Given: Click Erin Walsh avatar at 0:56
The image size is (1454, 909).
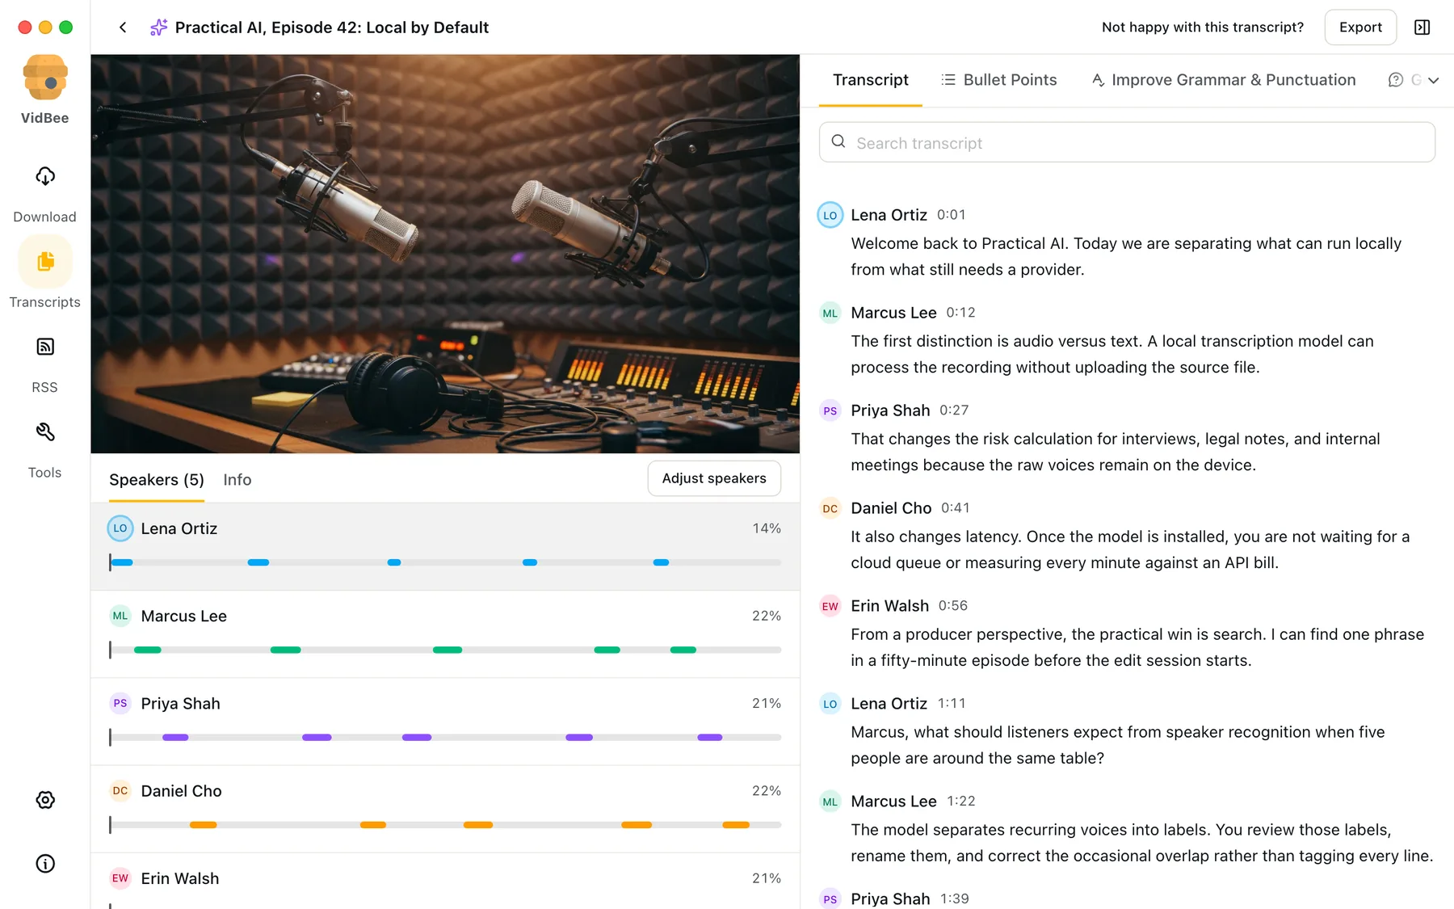Looking at the screenshot, I should (830, 606).
